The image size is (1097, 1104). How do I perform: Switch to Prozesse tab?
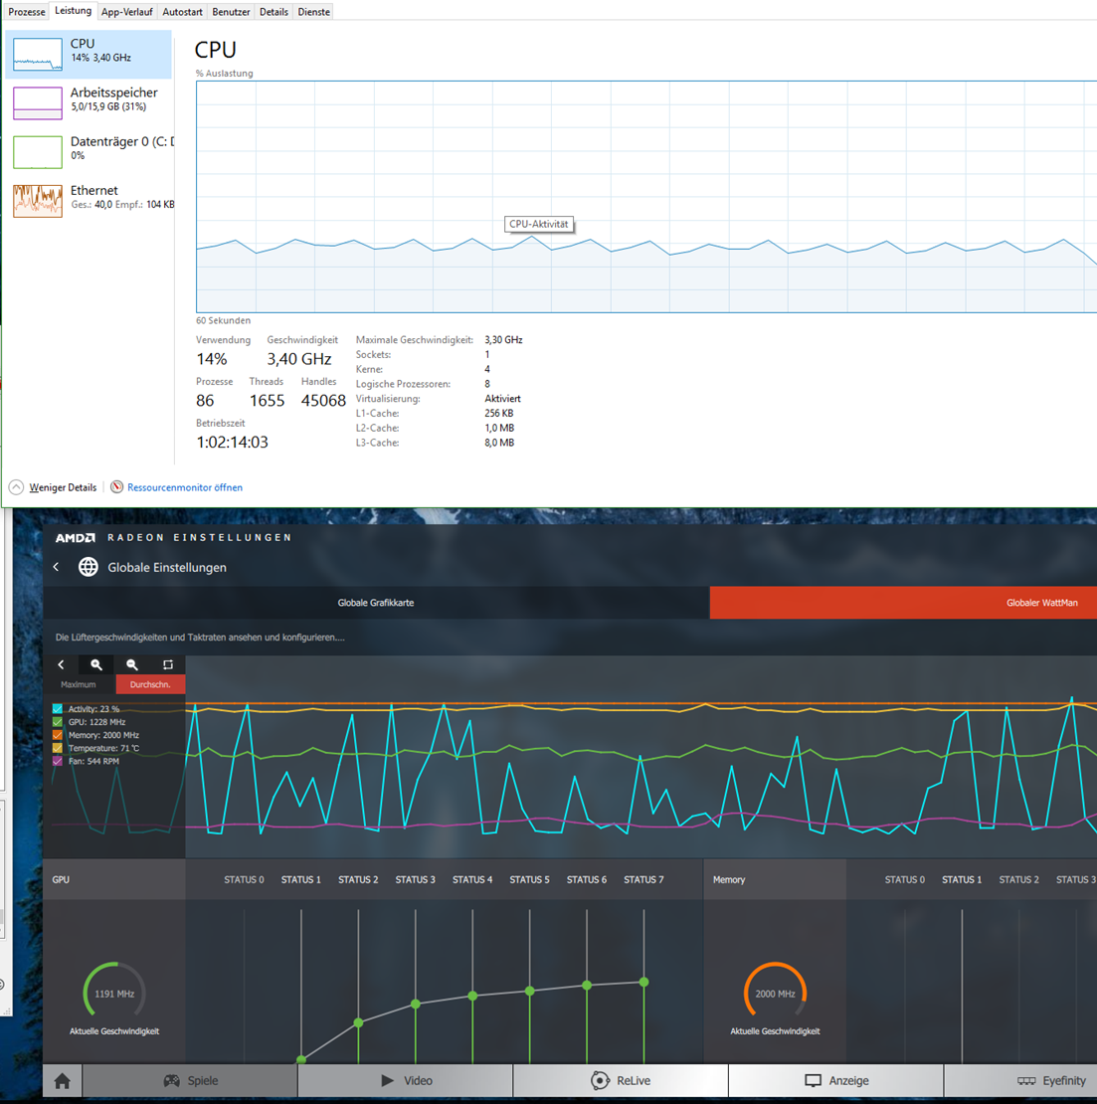click(x=26, y=12)
